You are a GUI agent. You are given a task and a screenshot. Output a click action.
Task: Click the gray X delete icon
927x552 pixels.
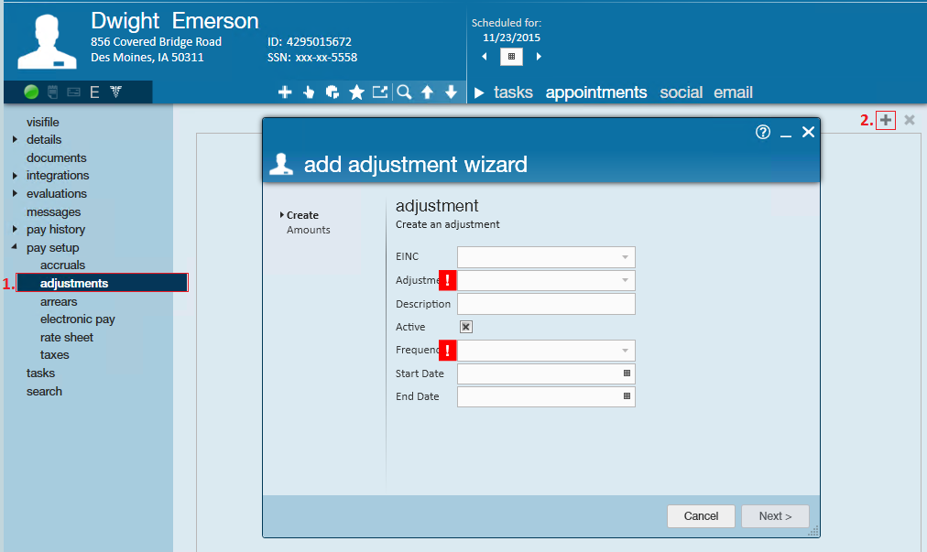910,120
